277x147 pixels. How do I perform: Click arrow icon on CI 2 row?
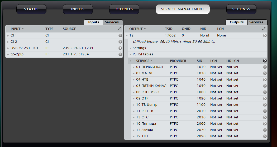(120, 42)
